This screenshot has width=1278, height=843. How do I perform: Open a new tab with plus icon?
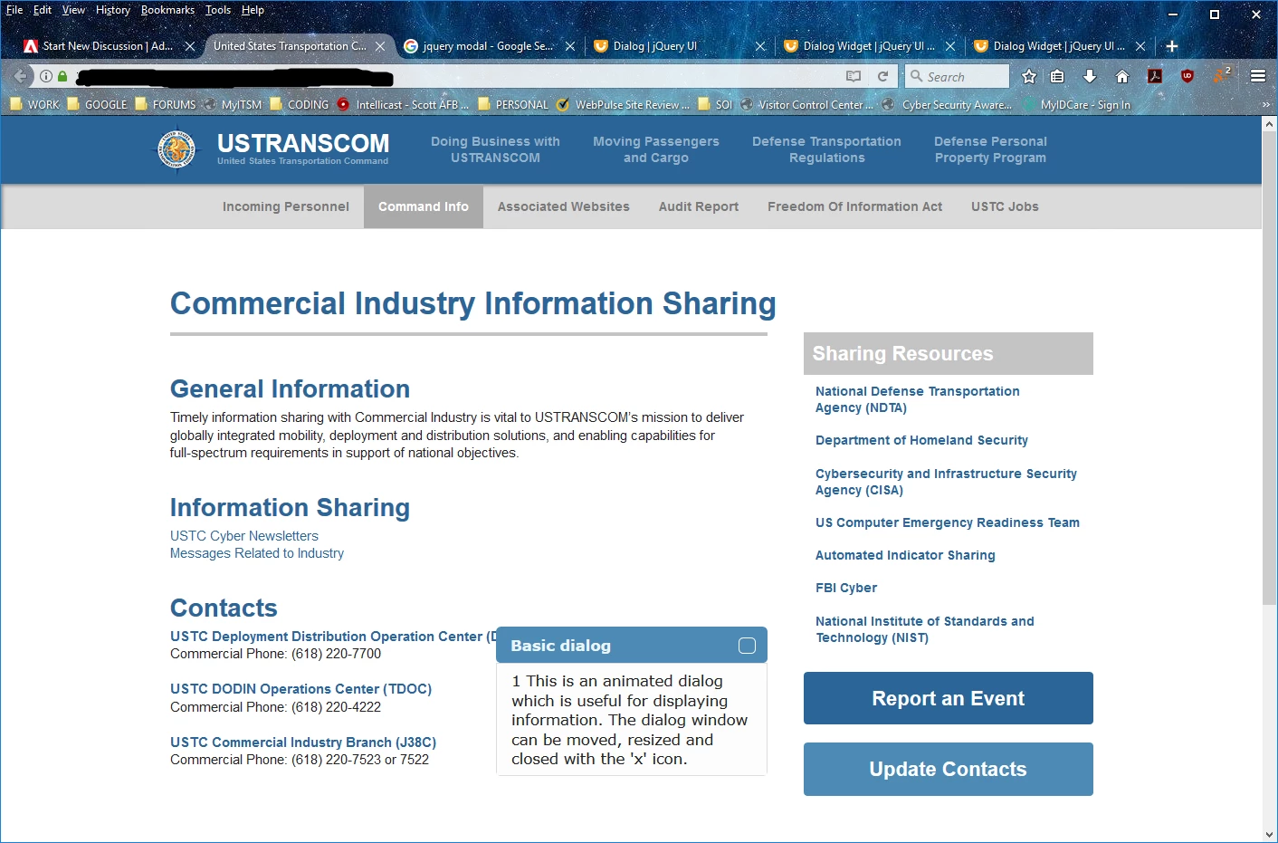tap(1171, 46)
